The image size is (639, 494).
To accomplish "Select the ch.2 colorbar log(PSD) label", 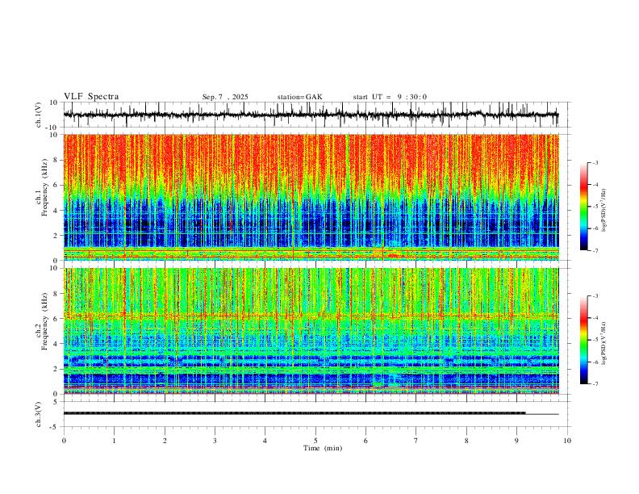I will (603, 344).
